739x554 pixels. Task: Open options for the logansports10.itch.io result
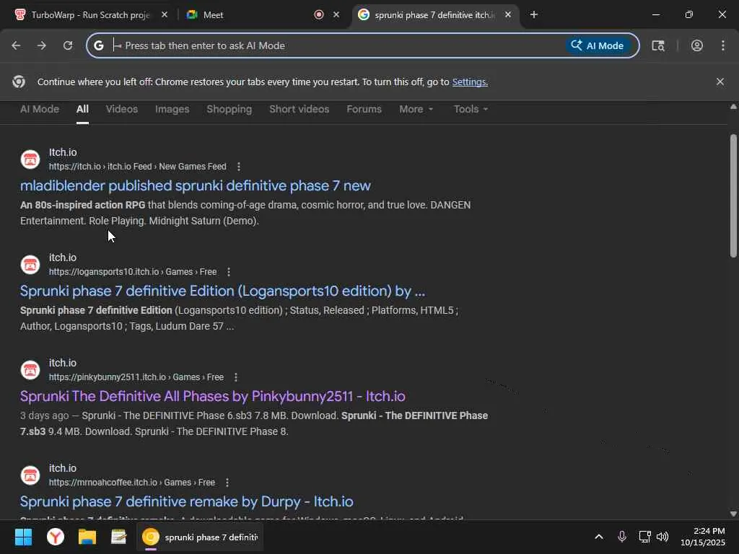pyautogui.click(x=229, y=272)
